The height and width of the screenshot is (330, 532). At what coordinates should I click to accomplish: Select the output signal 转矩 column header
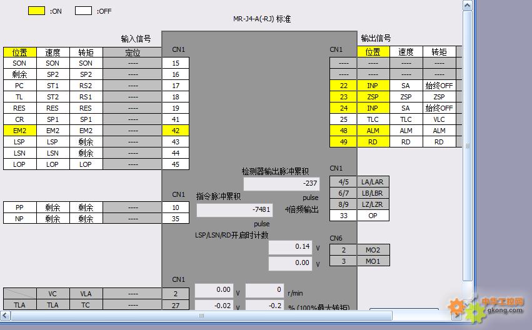click(x=439, y=52)
